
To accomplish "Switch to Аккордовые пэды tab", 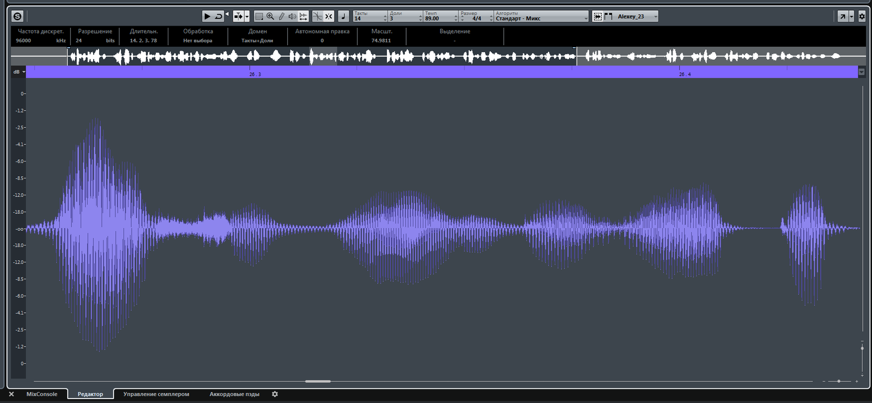I will [x=234, y=394].
